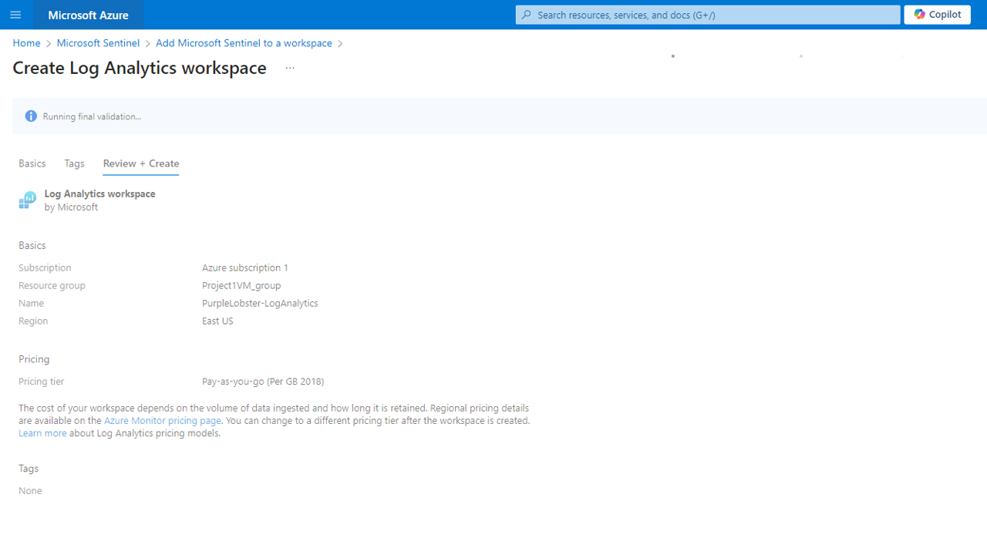Image resolution: width=987 pixels, height=555 pixels.
Task: Click the info icon beside Running final validation
Action: [x=31, y=116]
